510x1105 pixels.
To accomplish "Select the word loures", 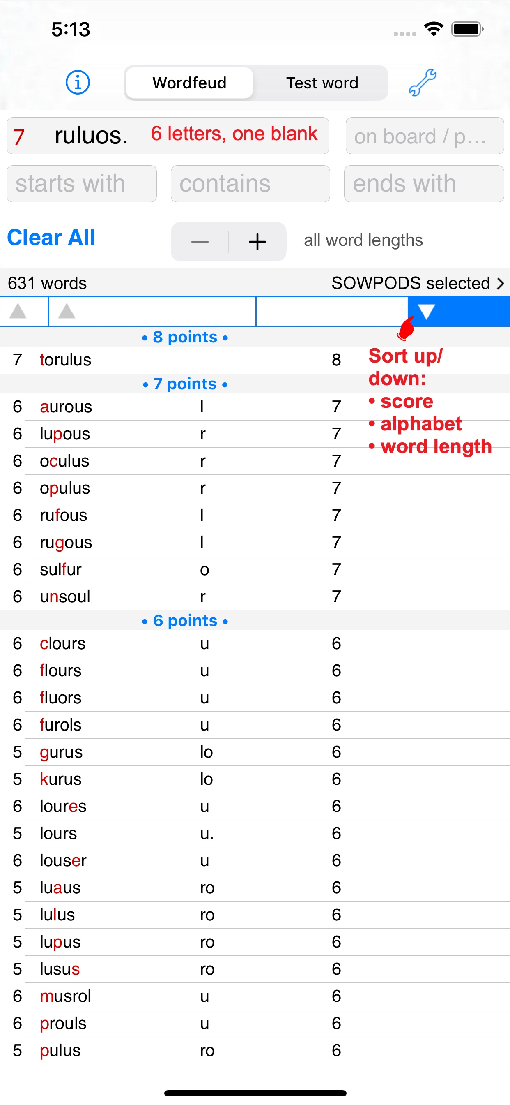I will point(63,807).
